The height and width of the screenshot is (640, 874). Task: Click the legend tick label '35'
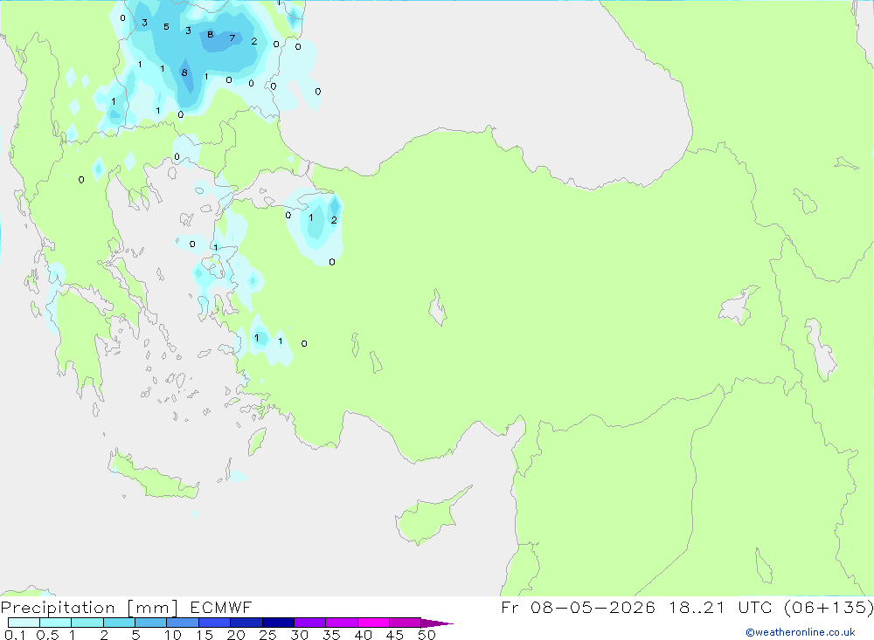coord(331,635)
